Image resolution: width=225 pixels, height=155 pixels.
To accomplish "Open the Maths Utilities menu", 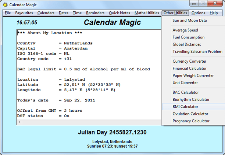I will coord(147,13).
